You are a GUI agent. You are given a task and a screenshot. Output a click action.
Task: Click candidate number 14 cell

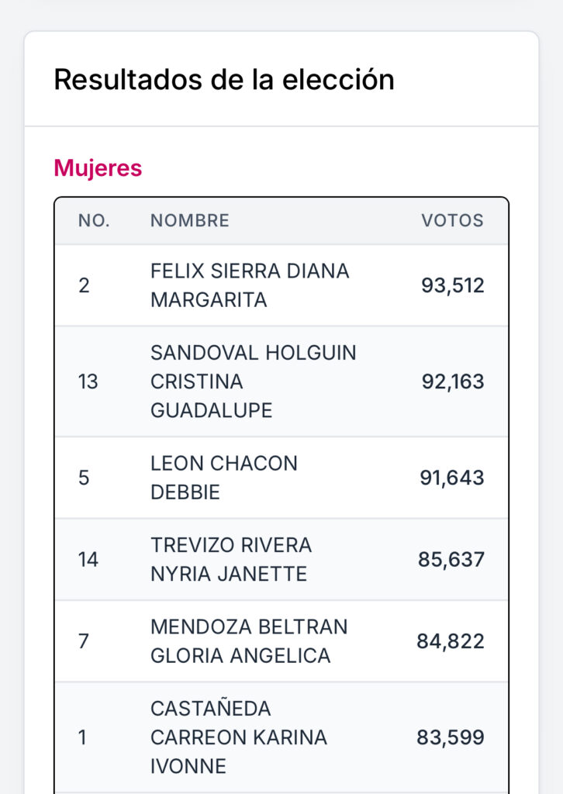point(88,560)
